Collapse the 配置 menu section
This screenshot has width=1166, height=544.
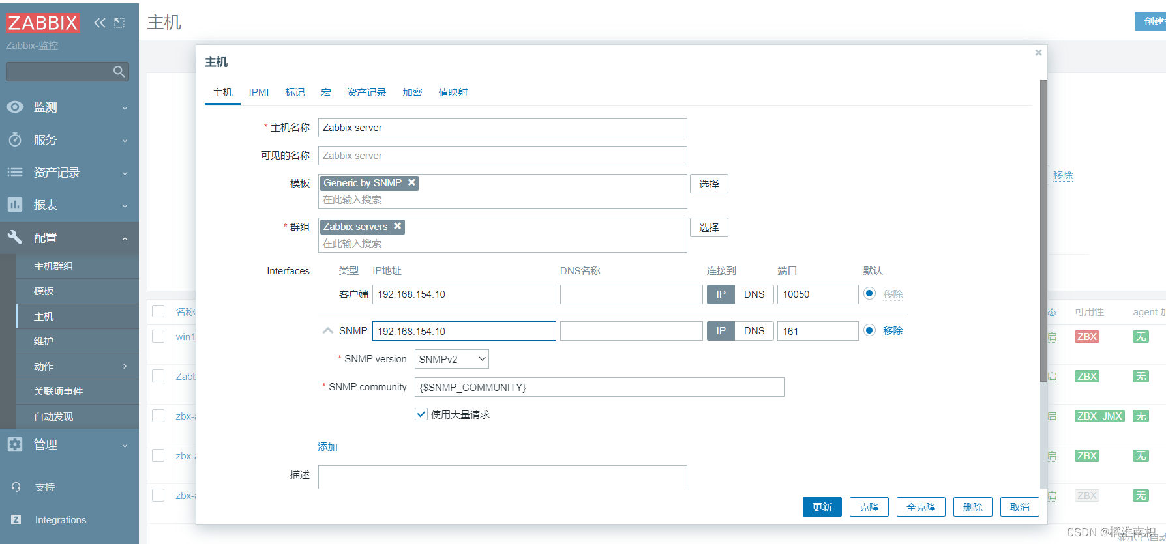(125, 238)
